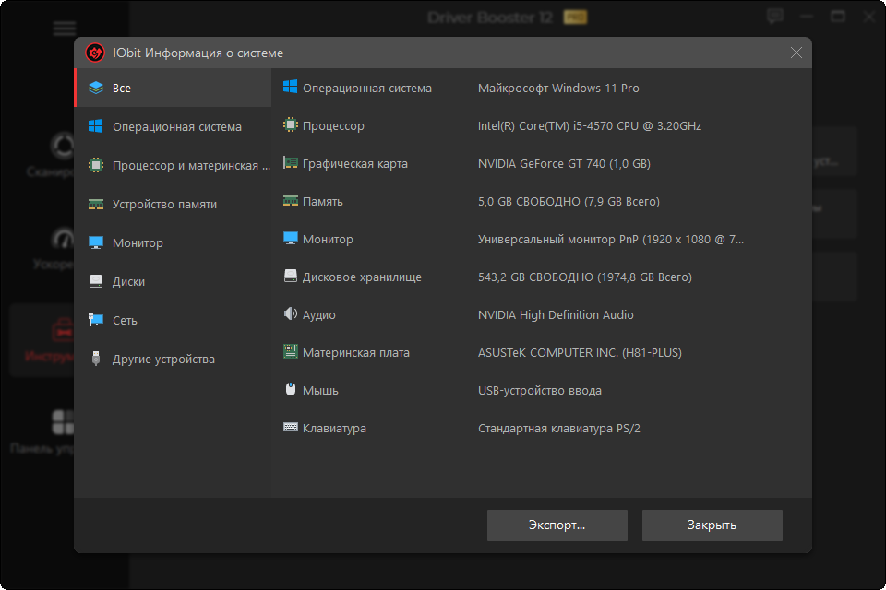Open the 'Все' category tab
The height and width of the screenshot is (590, 886).
tap(173, 88)
